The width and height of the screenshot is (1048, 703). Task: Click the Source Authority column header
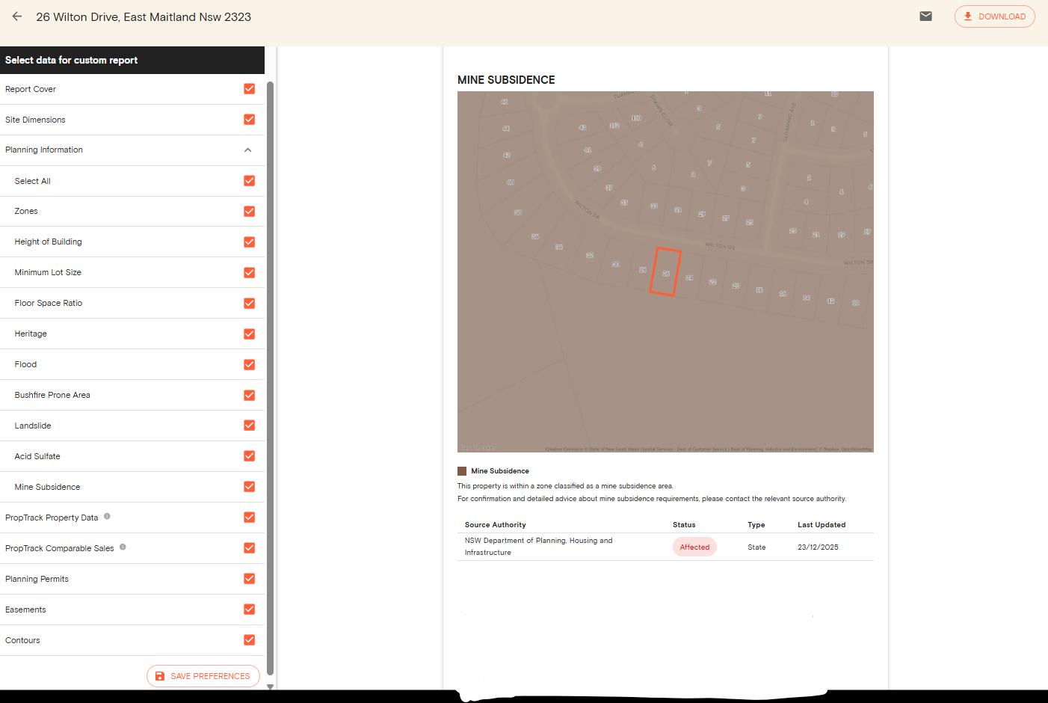[496, 525]
